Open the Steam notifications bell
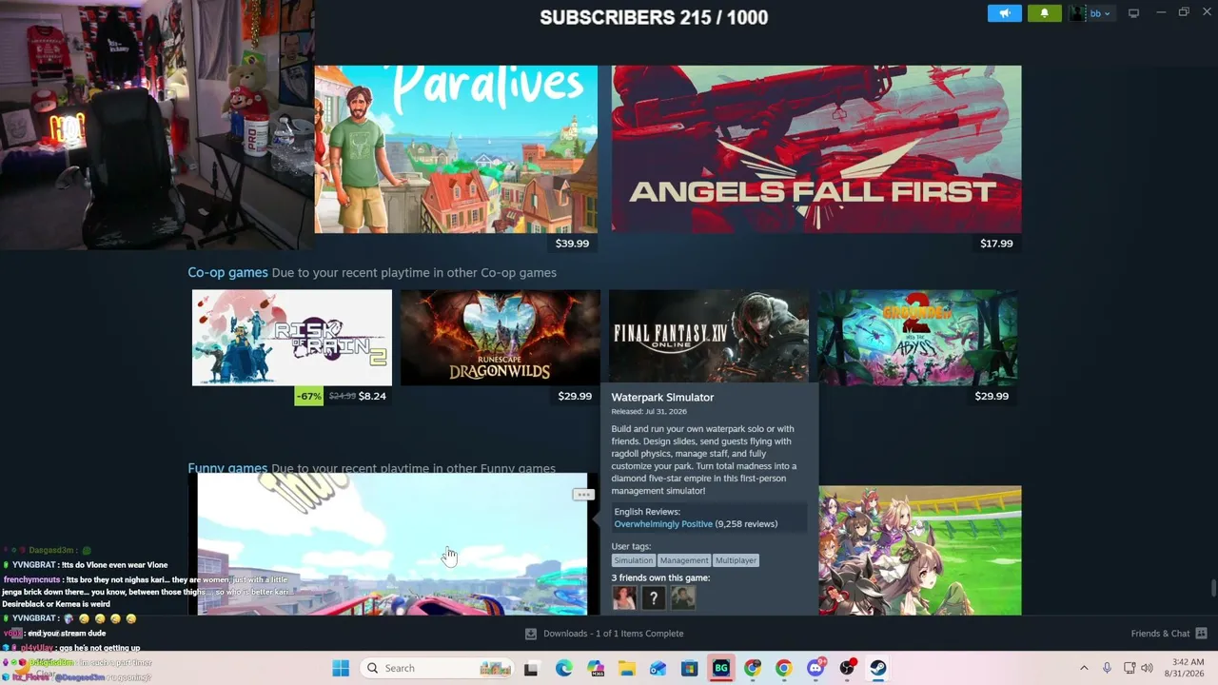This screenshot has height=685, width=1218. [1044, 13]
